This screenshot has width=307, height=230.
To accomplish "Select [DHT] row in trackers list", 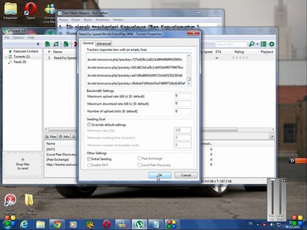I will [x=51, y=149].
